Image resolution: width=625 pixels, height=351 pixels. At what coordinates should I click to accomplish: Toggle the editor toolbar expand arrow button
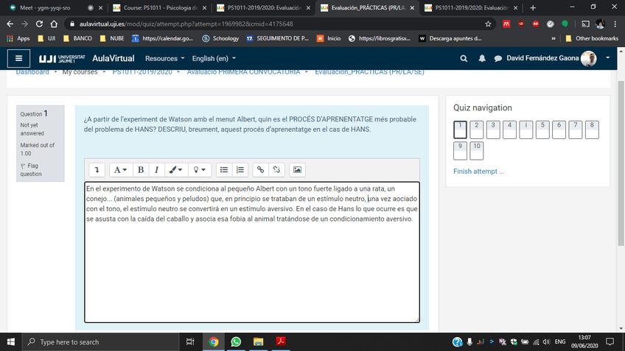click(x=97, y=170)
